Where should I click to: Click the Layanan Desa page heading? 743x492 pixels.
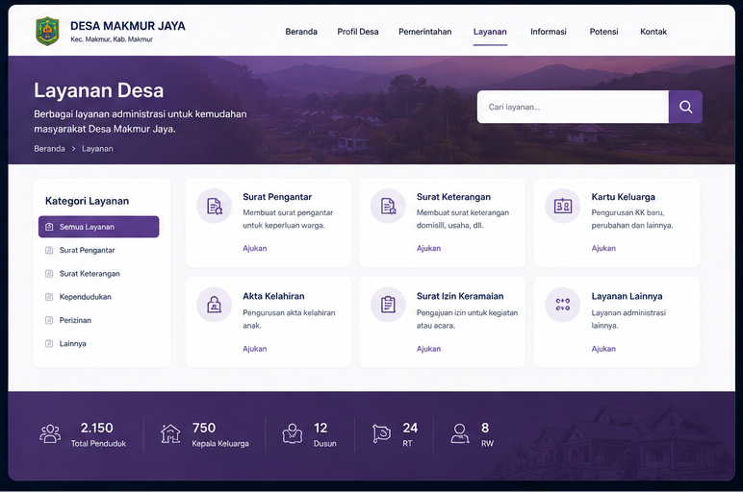[x=98, y=90]
